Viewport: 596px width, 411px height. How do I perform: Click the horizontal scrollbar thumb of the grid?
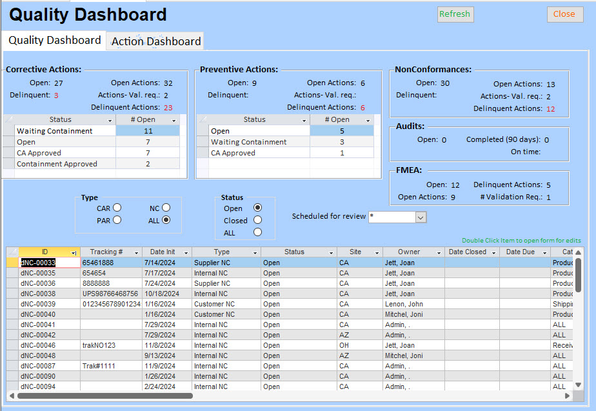click(x=103, y=396)
